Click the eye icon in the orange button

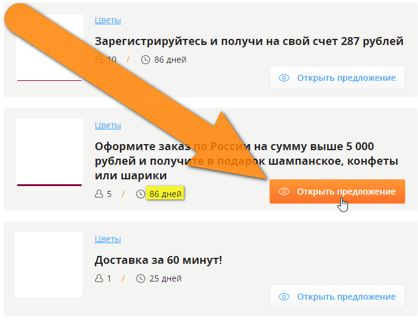point(284,192)
